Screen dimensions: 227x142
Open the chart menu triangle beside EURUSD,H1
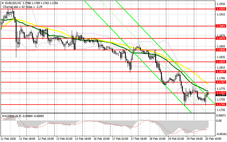coord(3,3)
